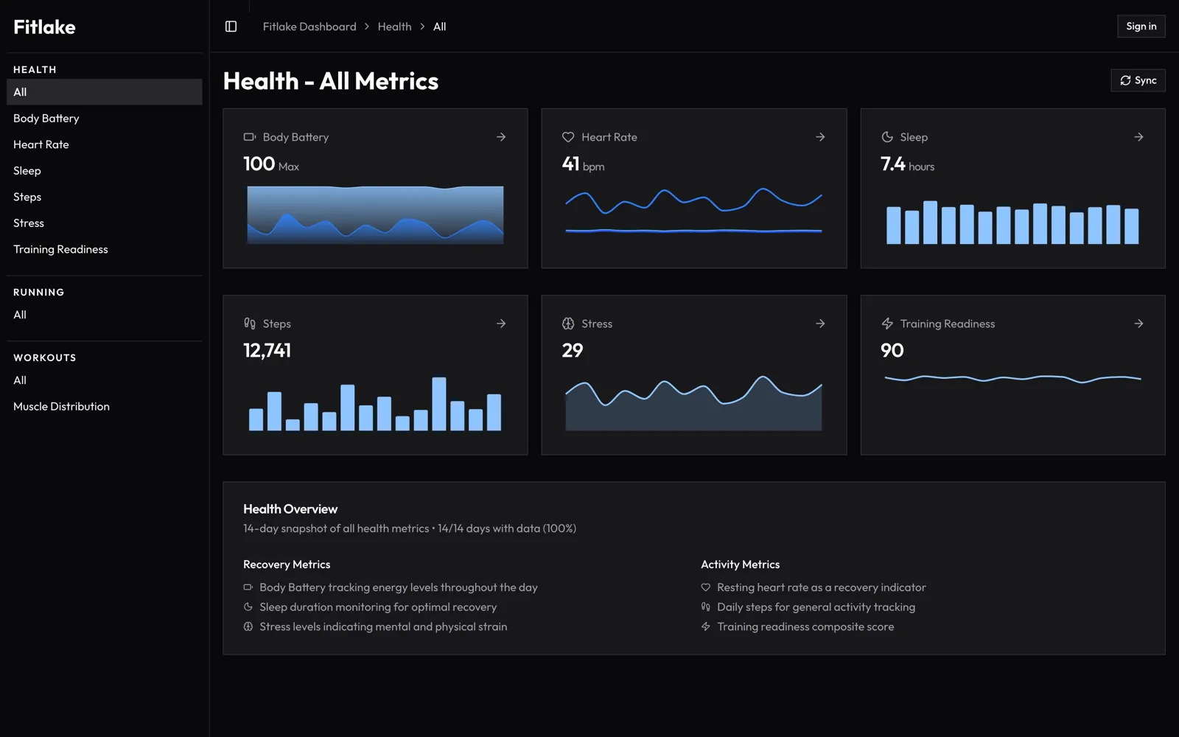Open Steps details via arrow
Screen dimensions: 1179x737
tap(501, 324)
